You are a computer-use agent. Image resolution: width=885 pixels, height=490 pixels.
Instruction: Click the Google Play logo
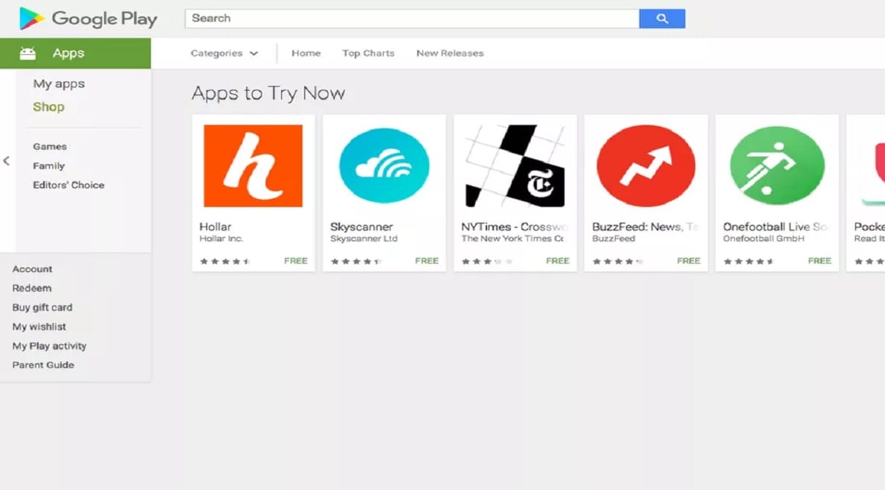[88, 19]
